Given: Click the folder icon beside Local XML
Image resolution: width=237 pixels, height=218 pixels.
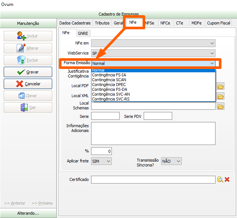Looking at the screenshot, I should click(221, 96).
